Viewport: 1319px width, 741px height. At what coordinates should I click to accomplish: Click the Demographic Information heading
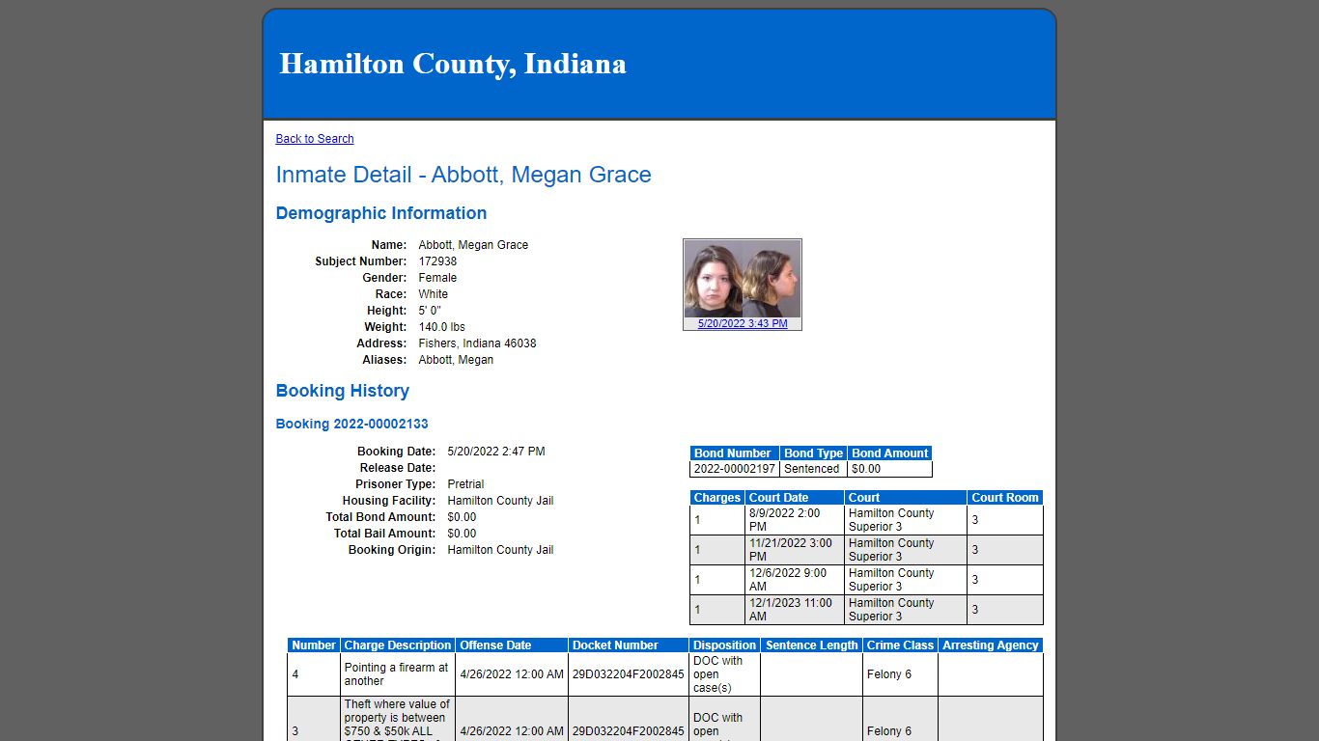[381, 213]
